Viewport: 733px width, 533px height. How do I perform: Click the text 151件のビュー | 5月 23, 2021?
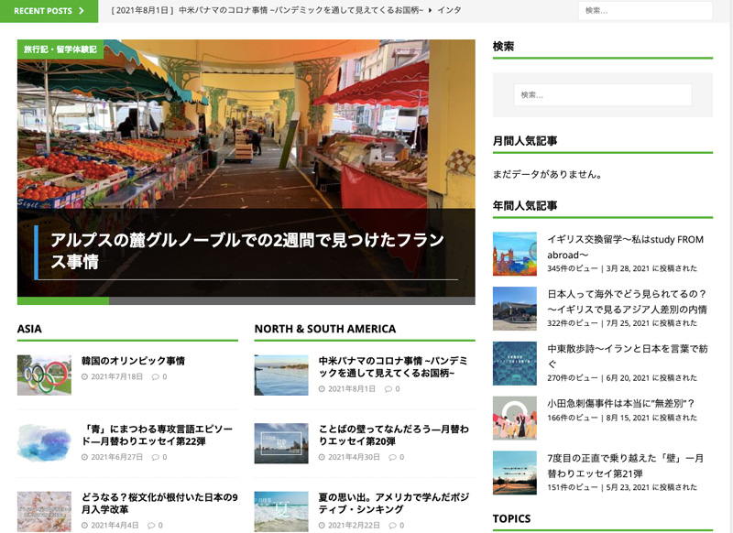622,487
